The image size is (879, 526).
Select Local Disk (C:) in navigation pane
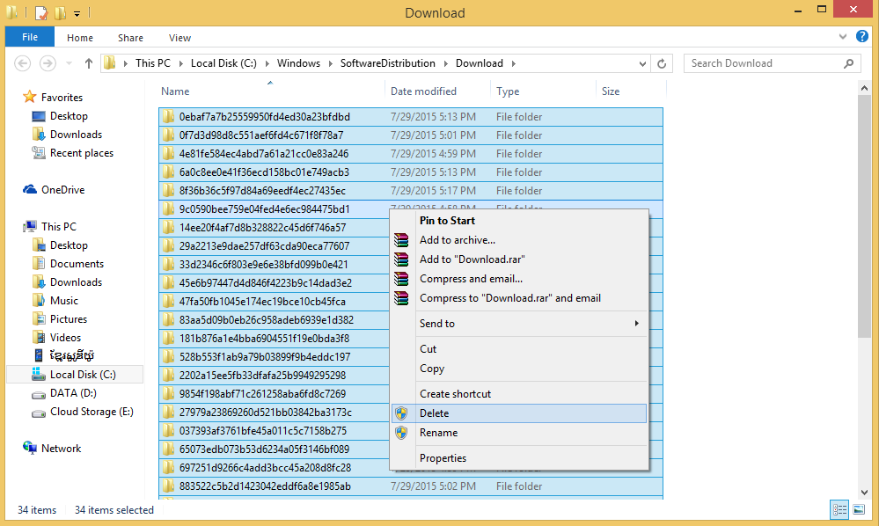tap(75, 374)
